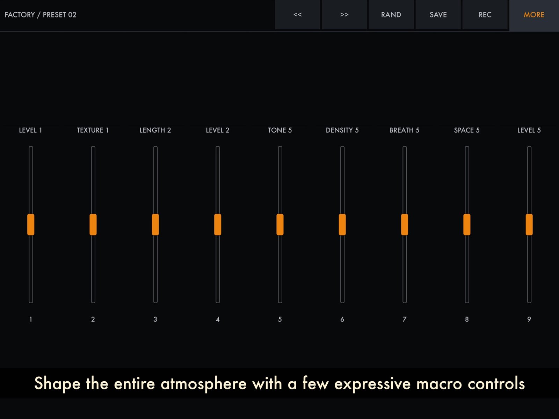Image resolution: width=559 pixels, height=419 pixels.
Task: Click slider number 9 below the fader
Action: pyautogui.click(x=529, y=319)
